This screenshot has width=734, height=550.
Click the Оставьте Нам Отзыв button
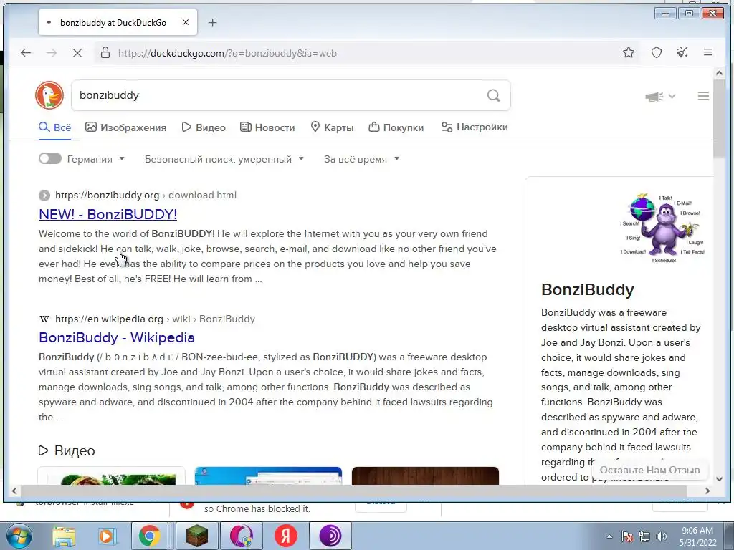click(x=649, y=470)
